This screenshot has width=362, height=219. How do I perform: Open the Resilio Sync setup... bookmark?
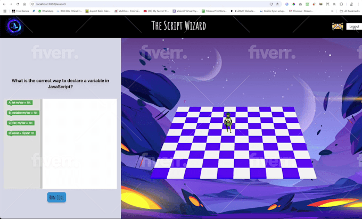point(273,11)
